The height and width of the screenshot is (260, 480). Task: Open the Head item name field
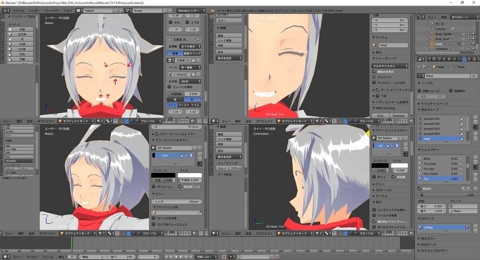pos(393,45)
